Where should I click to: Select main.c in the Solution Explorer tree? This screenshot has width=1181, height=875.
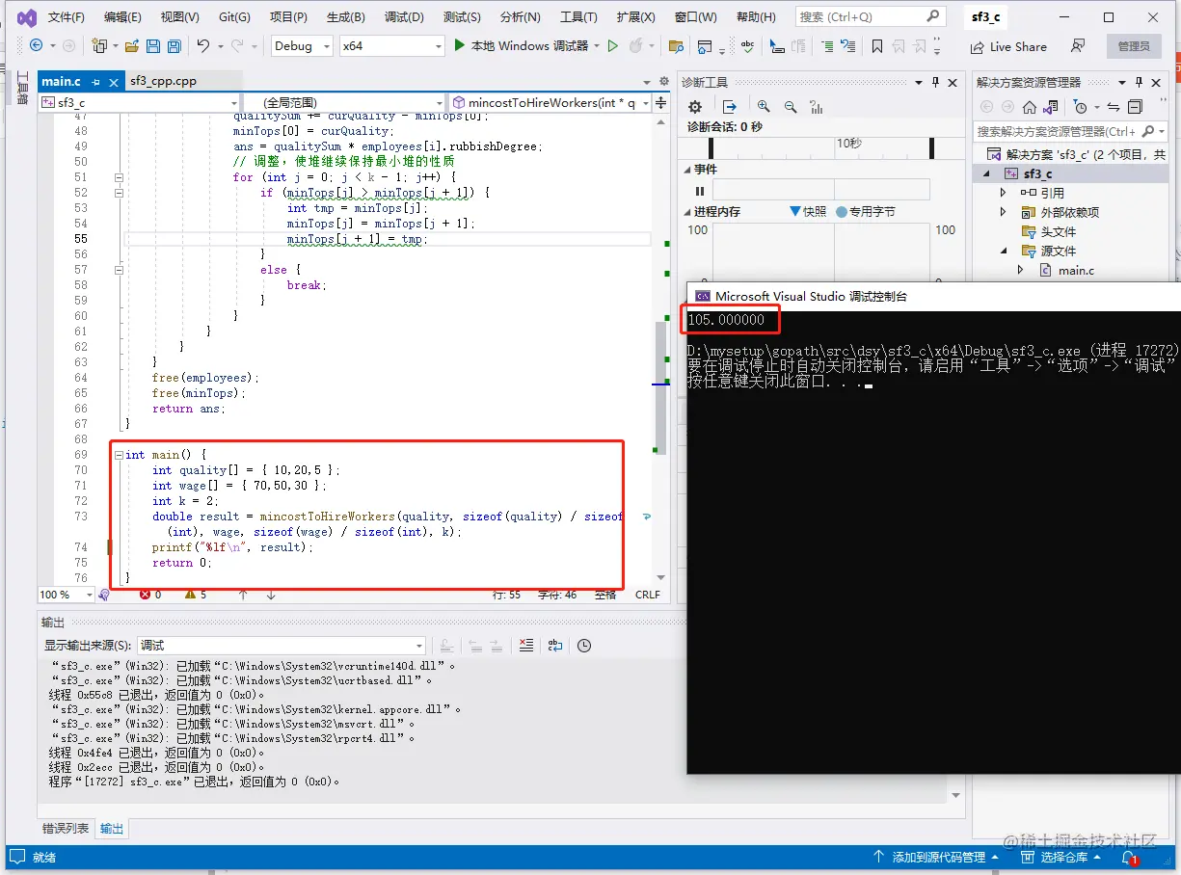(x=1076, y=271)
